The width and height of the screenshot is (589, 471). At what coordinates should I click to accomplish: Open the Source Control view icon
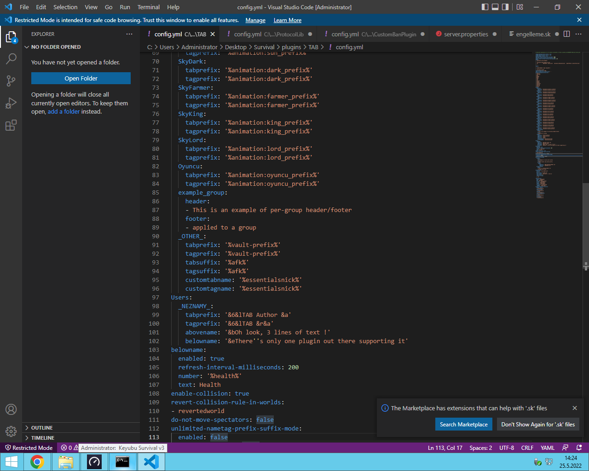(x=11, y=81)
